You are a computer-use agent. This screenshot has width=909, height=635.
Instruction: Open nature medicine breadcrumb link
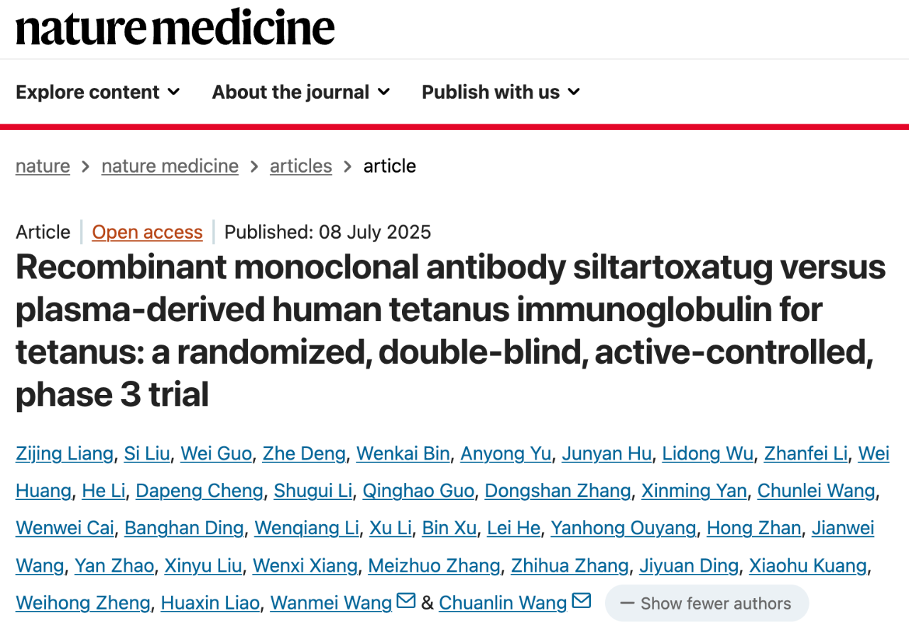pyautogui.click(x=170, y=166)
